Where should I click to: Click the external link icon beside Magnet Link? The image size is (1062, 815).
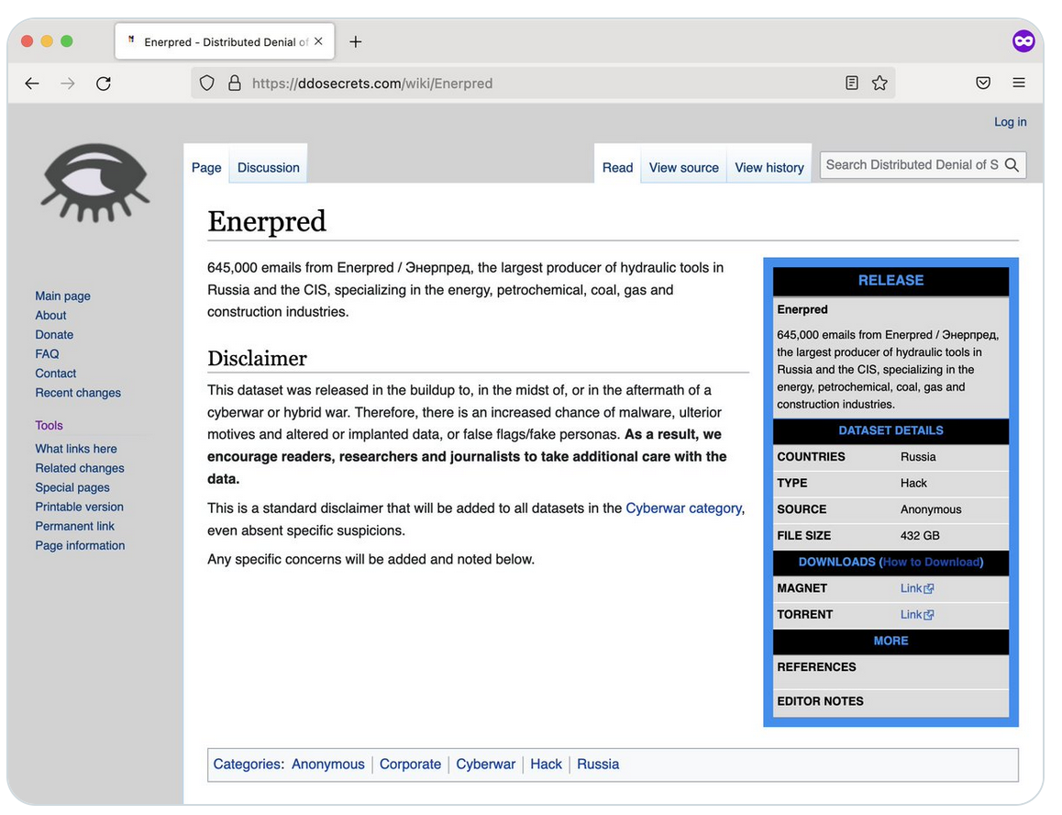point(929,588)
